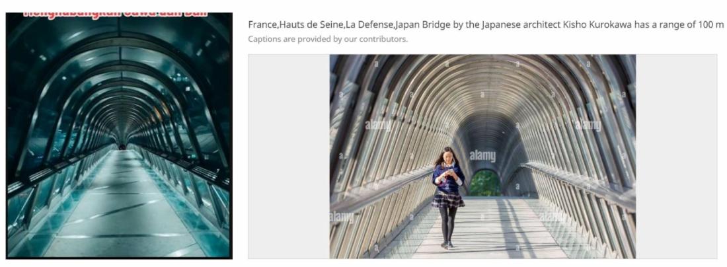The image size is (727, 267).
Task: Click the teal glass tunnel image
Action: click(119, 135)
